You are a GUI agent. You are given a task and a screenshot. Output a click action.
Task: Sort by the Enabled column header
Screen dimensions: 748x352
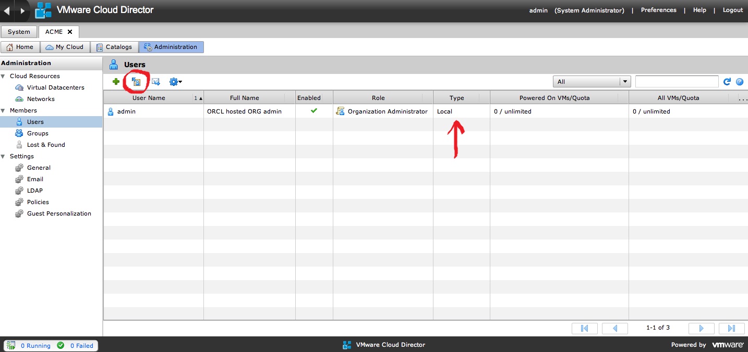314,98
